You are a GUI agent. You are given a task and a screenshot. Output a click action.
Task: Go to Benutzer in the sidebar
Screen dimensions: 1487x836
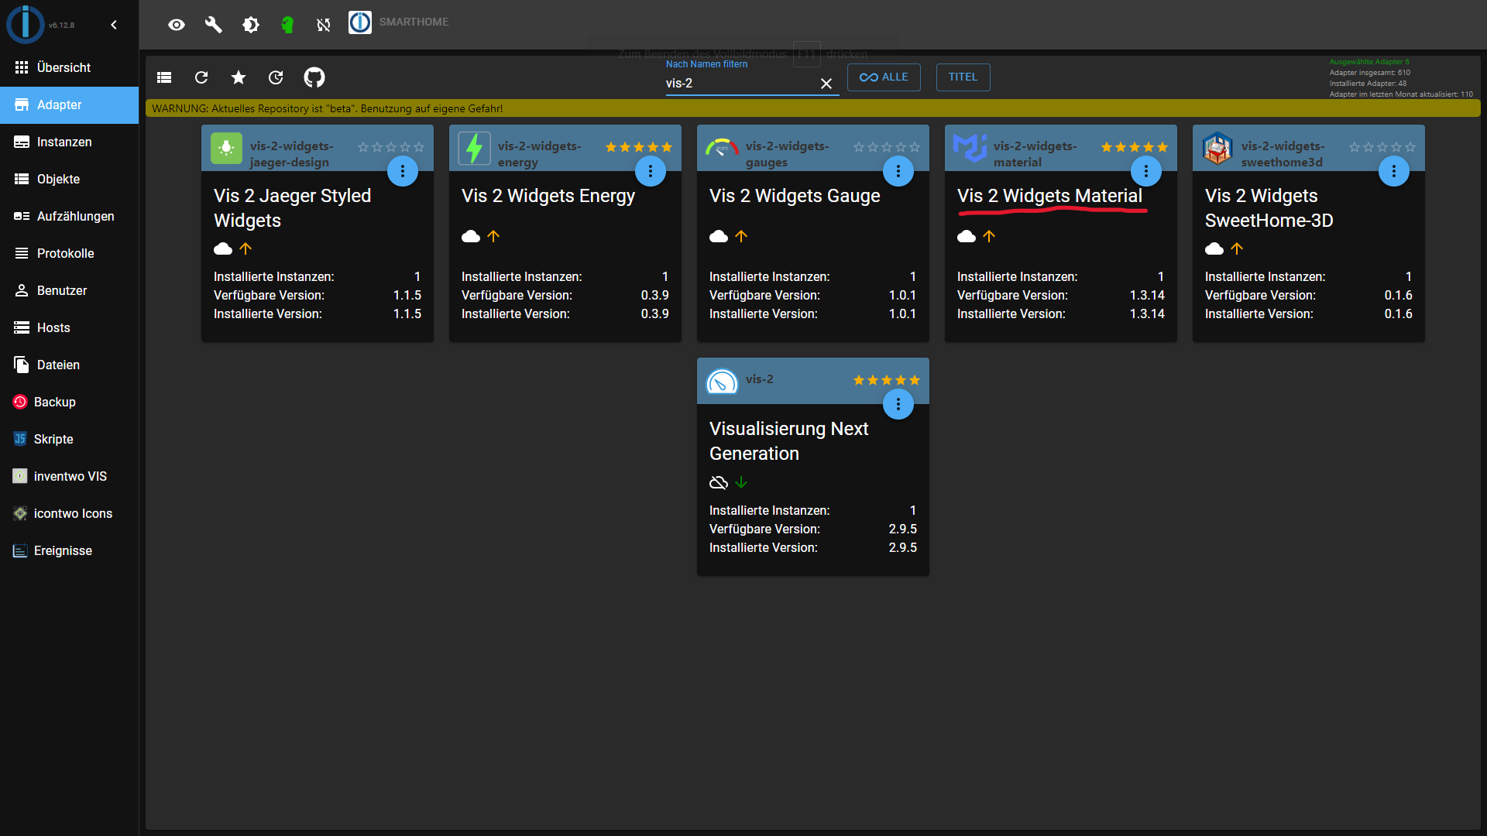coord(70,291)
